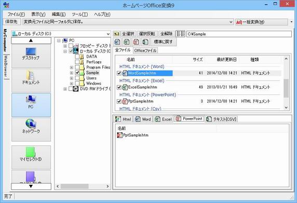
Task: Click the folder tree horizontal scrollbar
Action: coord(83,186)
